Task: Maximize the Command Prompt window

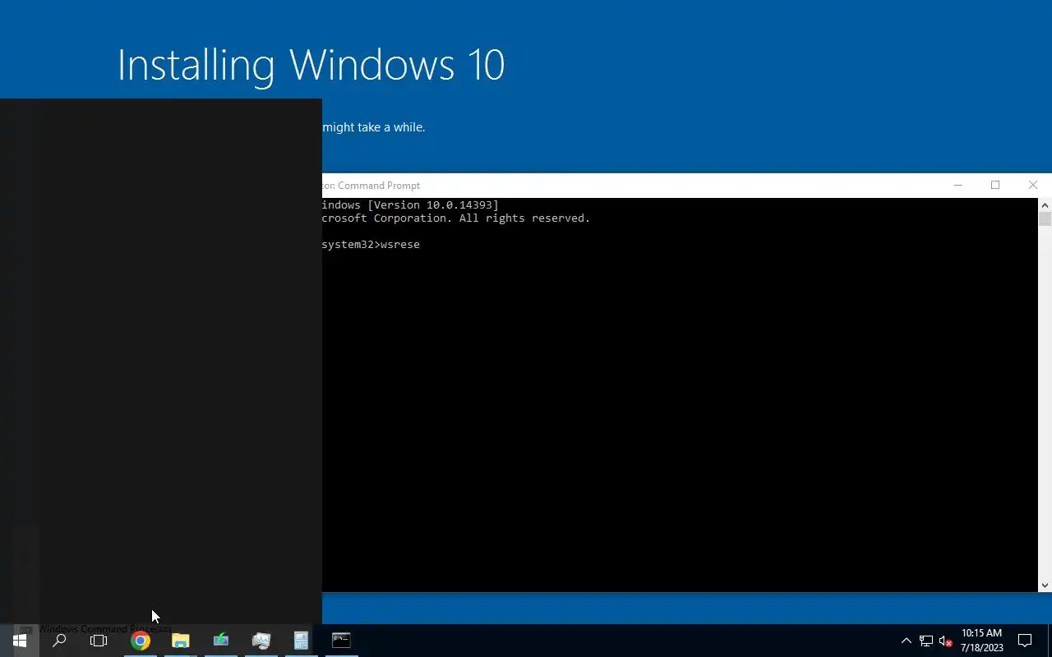Action: click(x=995, y=186)
